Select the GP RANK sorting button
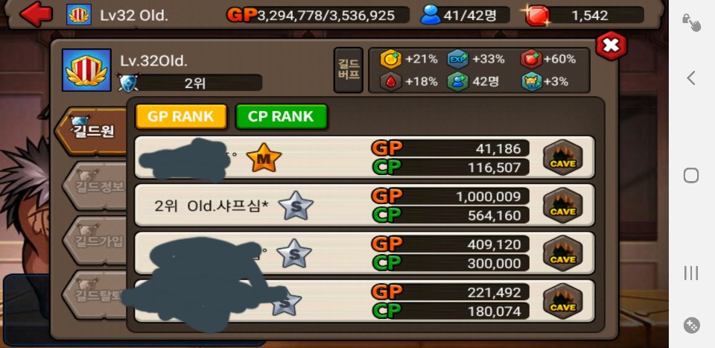Screen dimensions: 715x348 [181, 116]
